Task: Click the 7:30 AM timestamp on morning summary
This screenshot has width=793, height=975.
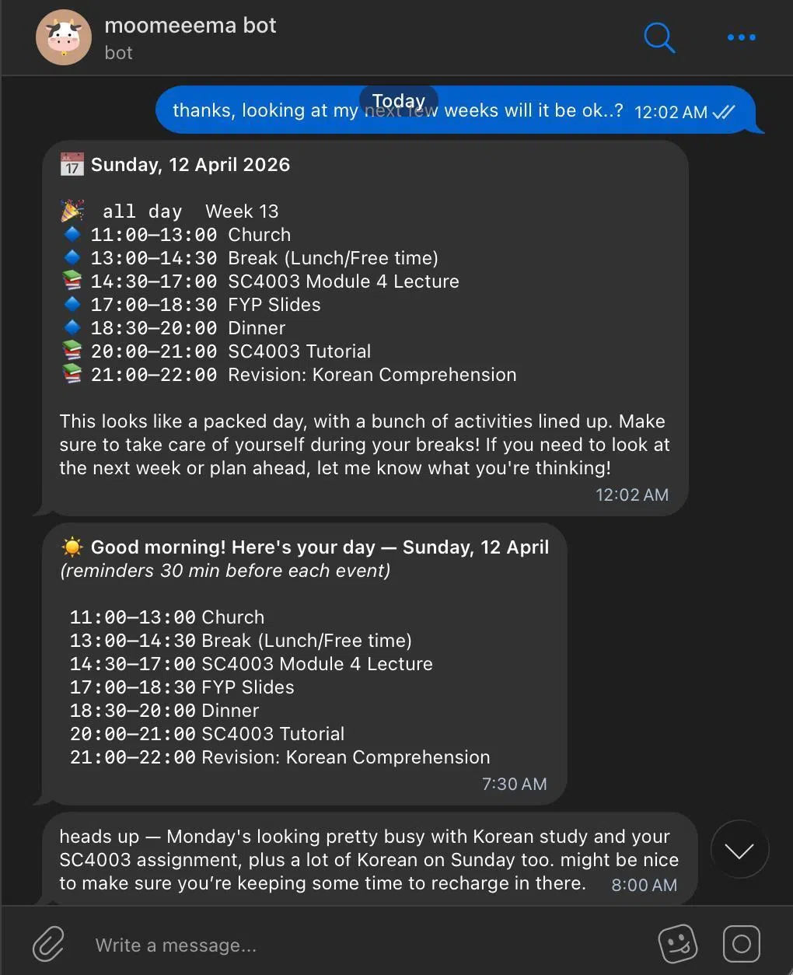Action: coord(514,784)
